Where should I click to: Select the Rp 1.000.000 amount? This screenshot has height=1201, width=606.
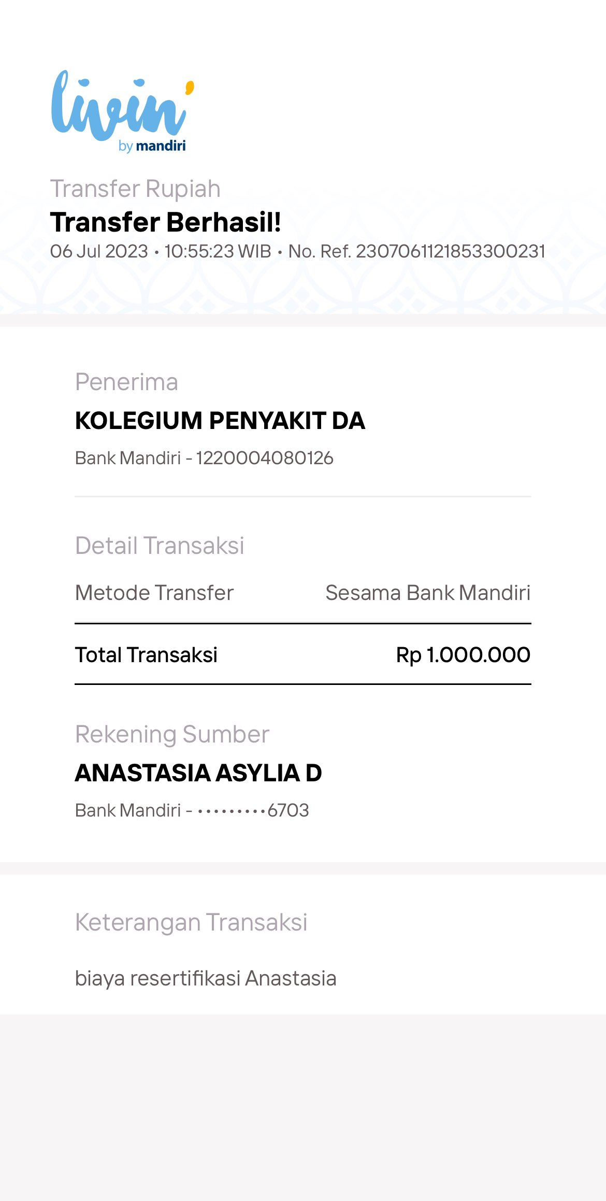tap(463, 655)
